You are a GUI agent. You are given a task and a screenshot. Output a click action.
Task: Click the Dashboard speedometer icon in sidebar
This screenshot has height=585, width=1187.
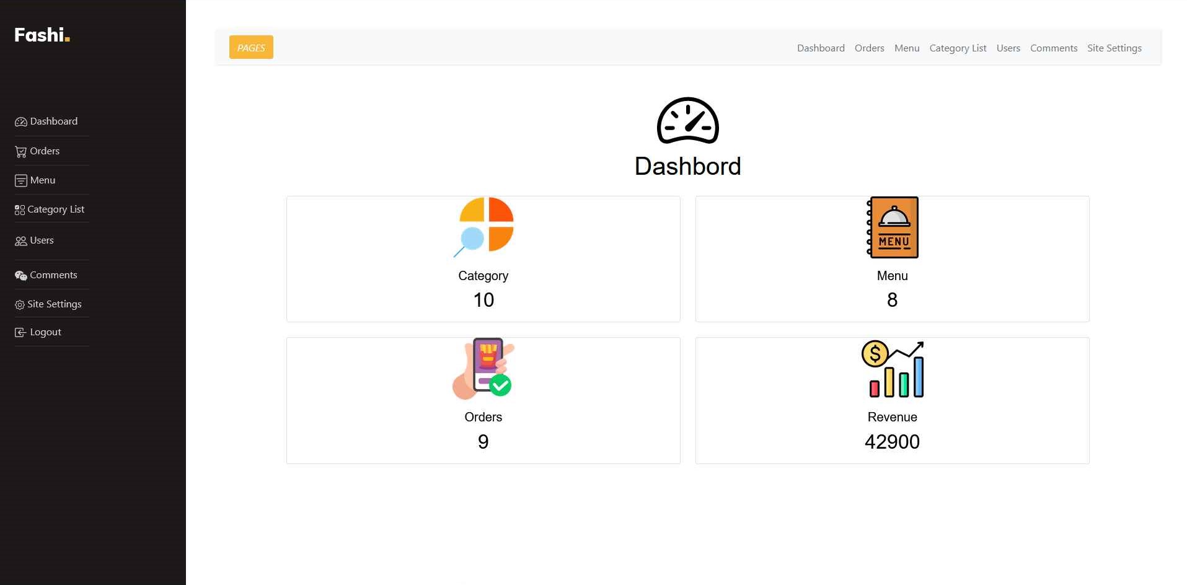(20, 122)
